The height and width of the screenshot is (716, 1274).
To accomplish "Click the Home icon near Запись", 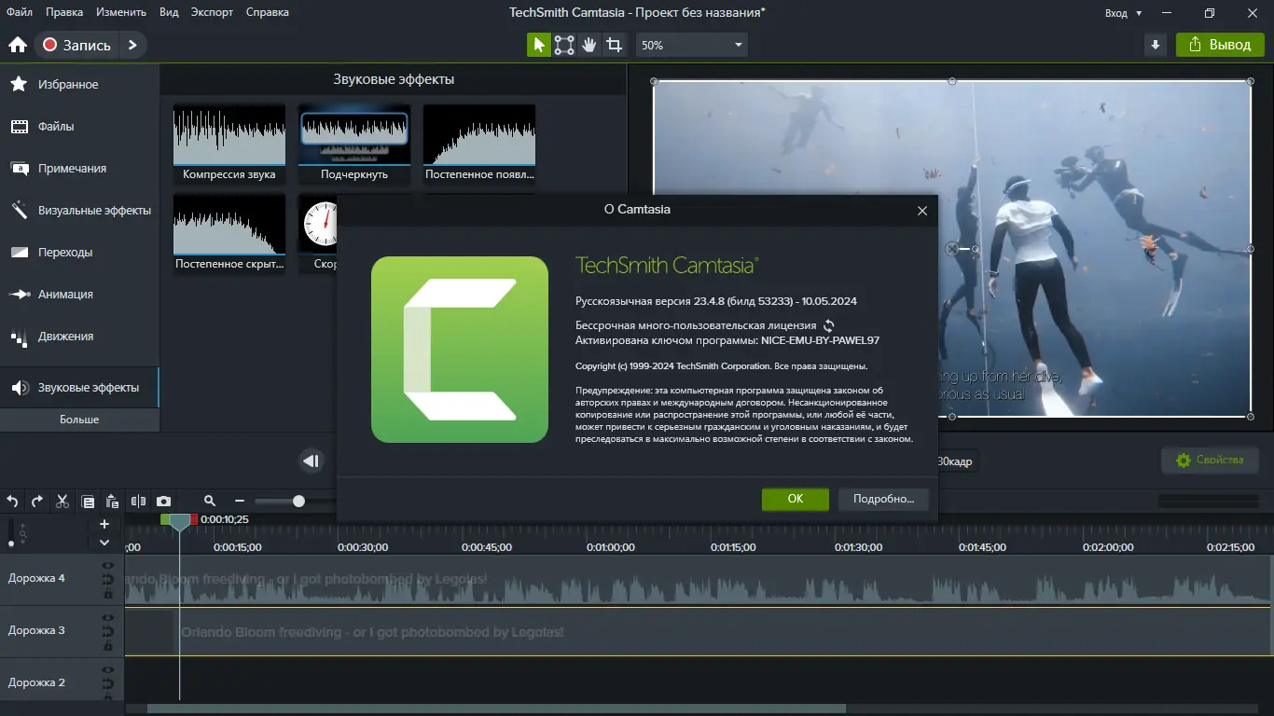I will coord(17,44).
